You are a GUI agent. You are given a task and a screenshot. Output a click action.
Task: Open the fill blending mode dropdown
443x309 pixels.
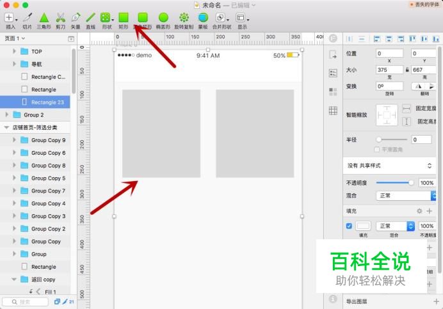[x=395, y=226]
